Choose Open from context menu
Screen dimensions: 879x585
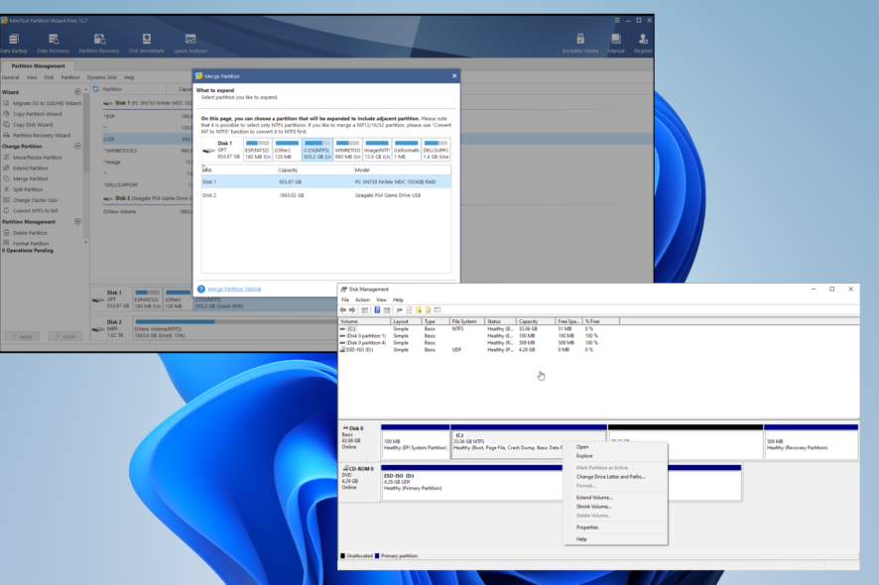[x=582, y=447]
